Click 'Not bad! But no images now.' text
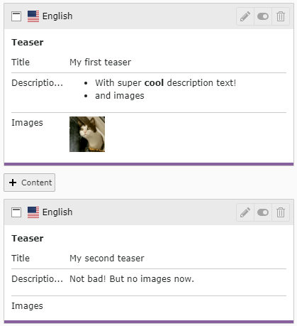This screenshot has height=326, width=297. tap(132, 279)
